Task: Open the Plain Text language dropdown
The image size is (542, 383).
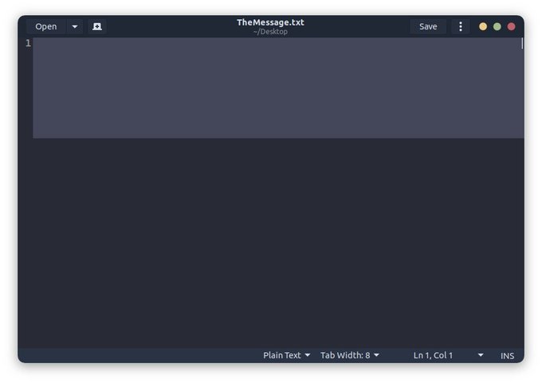Action: [x=287, y=355]
